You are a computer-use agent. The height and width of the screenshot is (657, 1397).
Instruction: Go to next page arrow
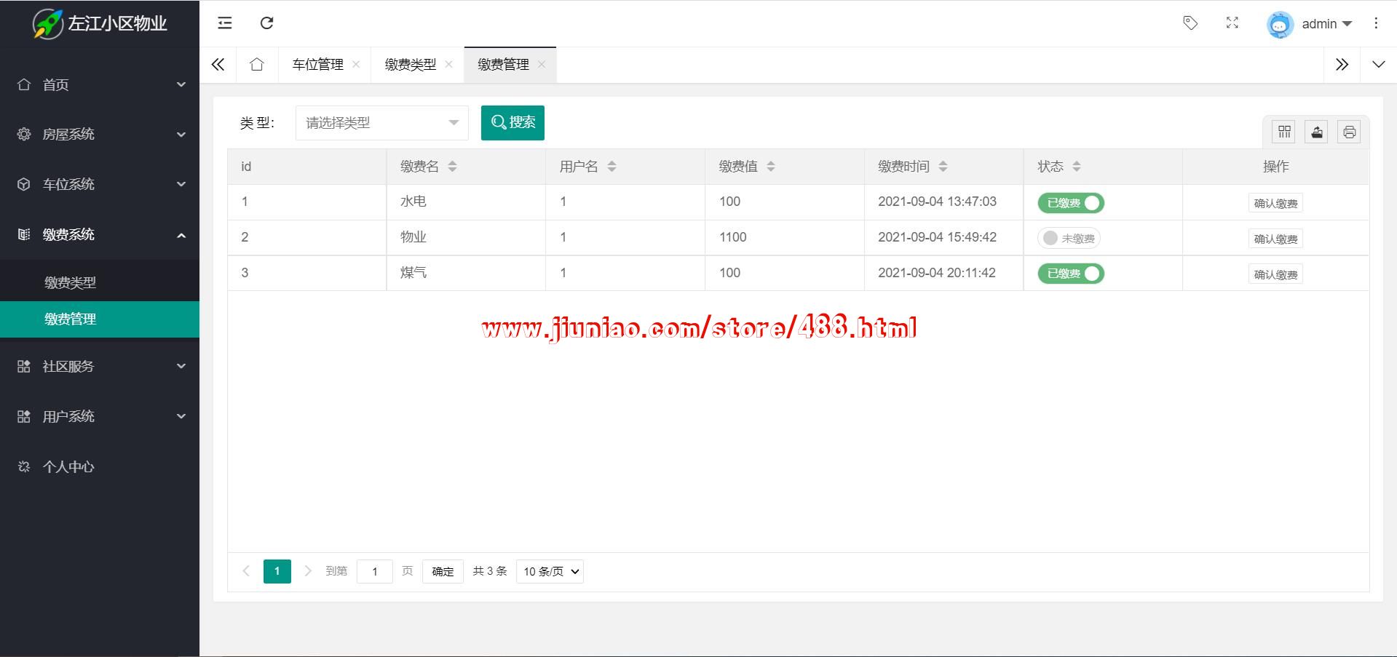pos(308,571)
